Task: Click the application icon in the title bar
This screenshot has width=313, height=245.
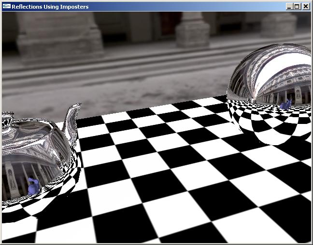Action: pos(7,7)
